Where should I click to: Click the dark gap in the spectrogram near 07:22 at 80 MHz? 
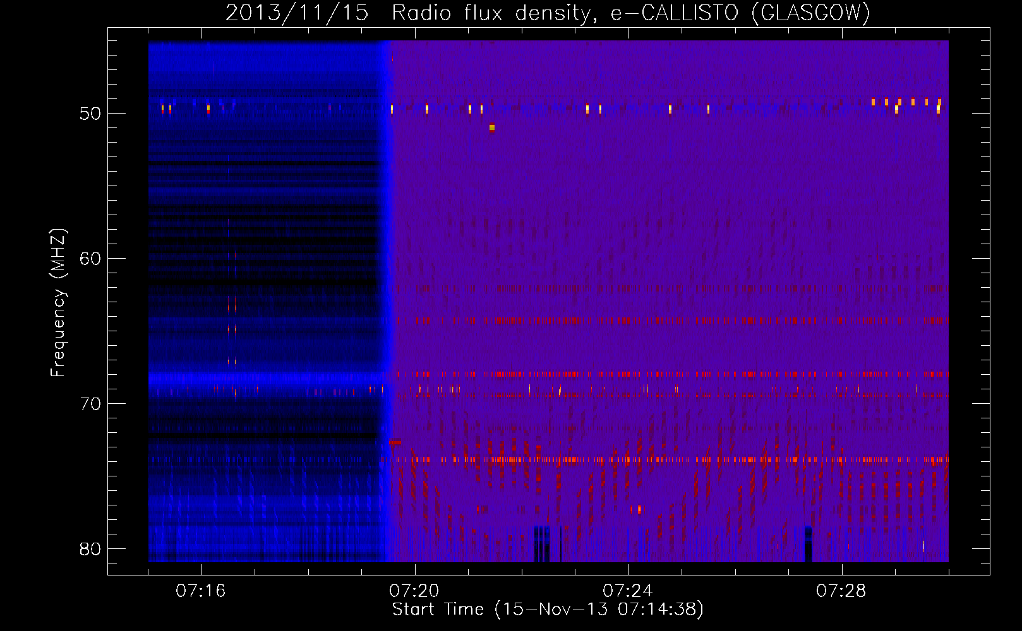[x=542, y=543]
